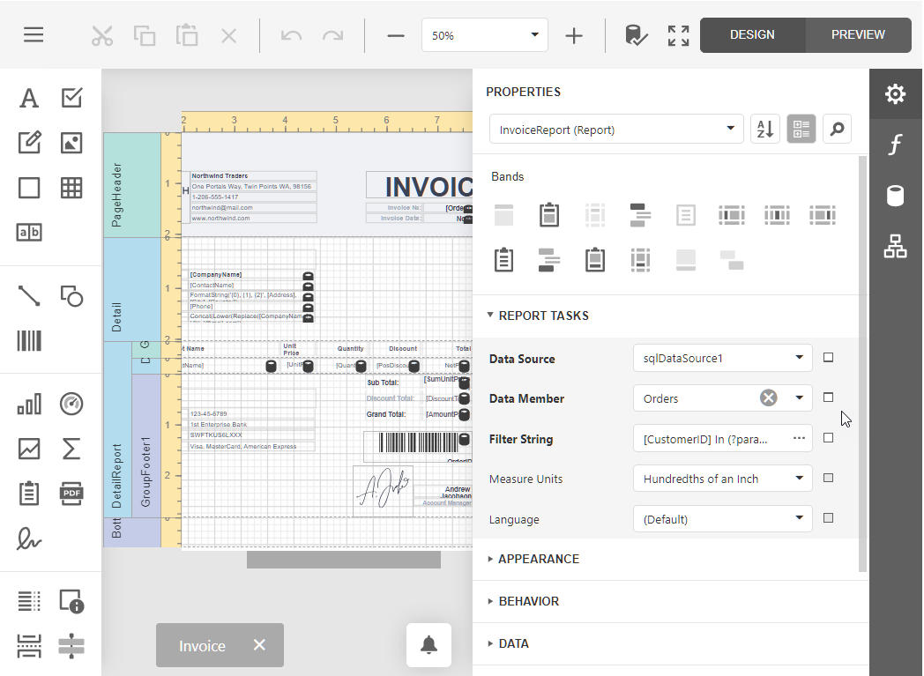This screenshot has width=924, height=676.
Task: Sort properties alphabetically (AZ button)
Action: tap(765, 129)
